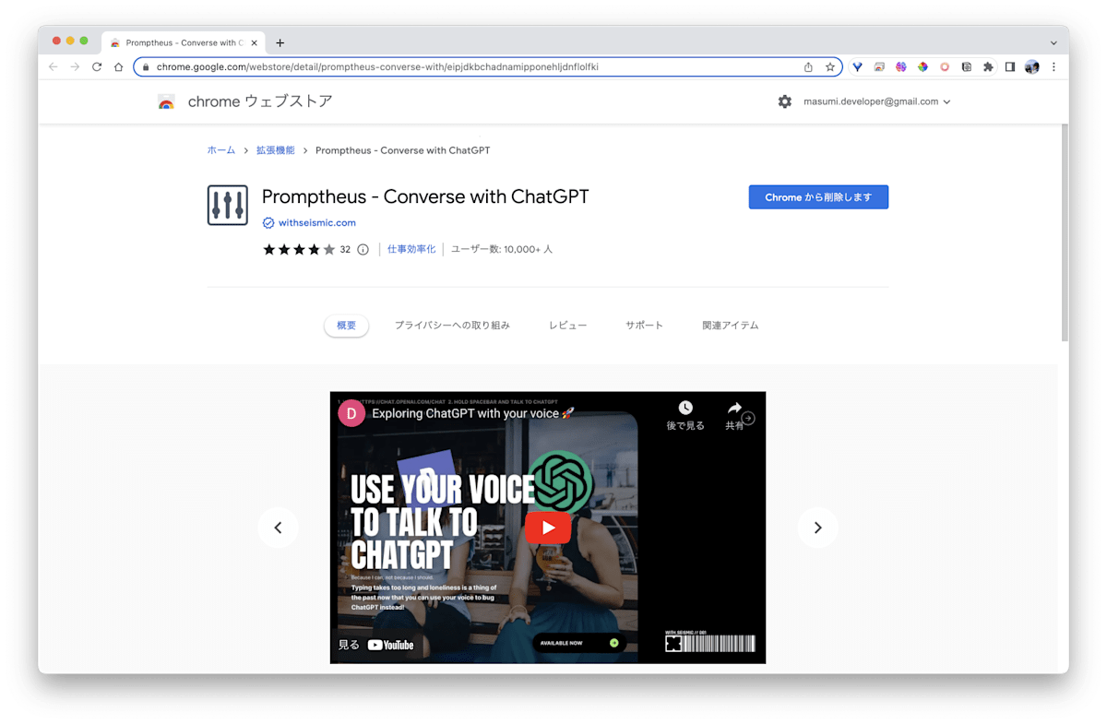Click the Promptheus extension sliders icon
This screenshot has width=1107, height=724.
[228, 205]
